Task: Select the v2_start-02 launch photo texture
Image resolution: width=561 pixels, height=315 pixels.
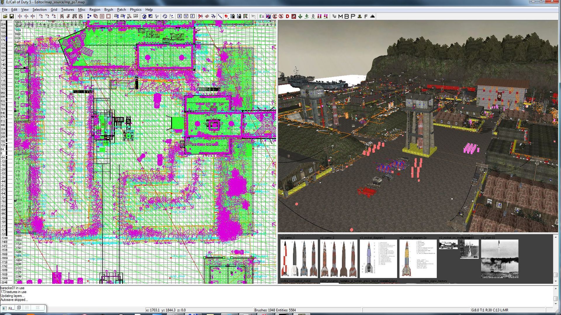Action: click(x=500, y=258)
